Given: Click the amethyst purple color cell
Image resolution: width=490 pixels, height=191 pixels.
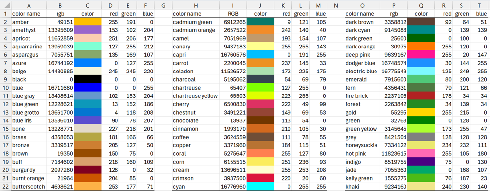Looking at the screenshot, I should pyautogui.click(x=88, y=30).
